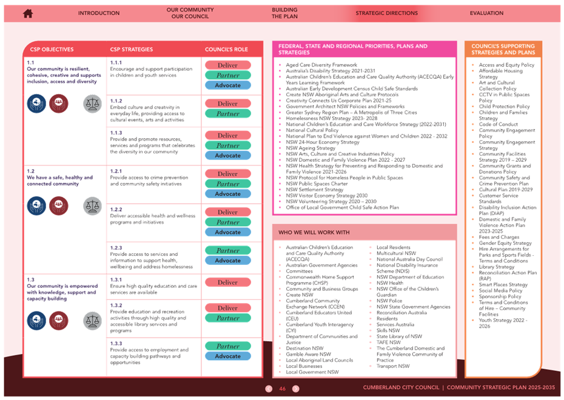Click NSW Public Spaces Charter entry

317,184
